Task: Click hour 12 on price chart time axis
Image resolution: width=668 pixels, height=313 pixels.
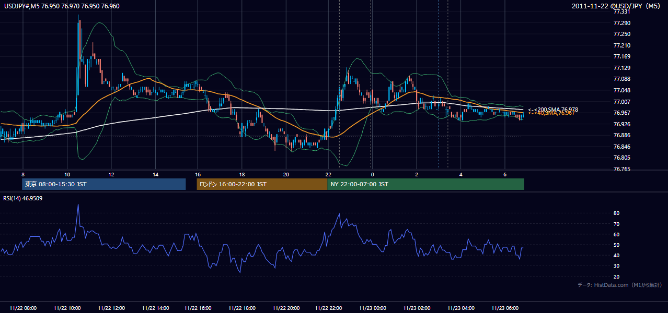Action: [x=111, y=174]
